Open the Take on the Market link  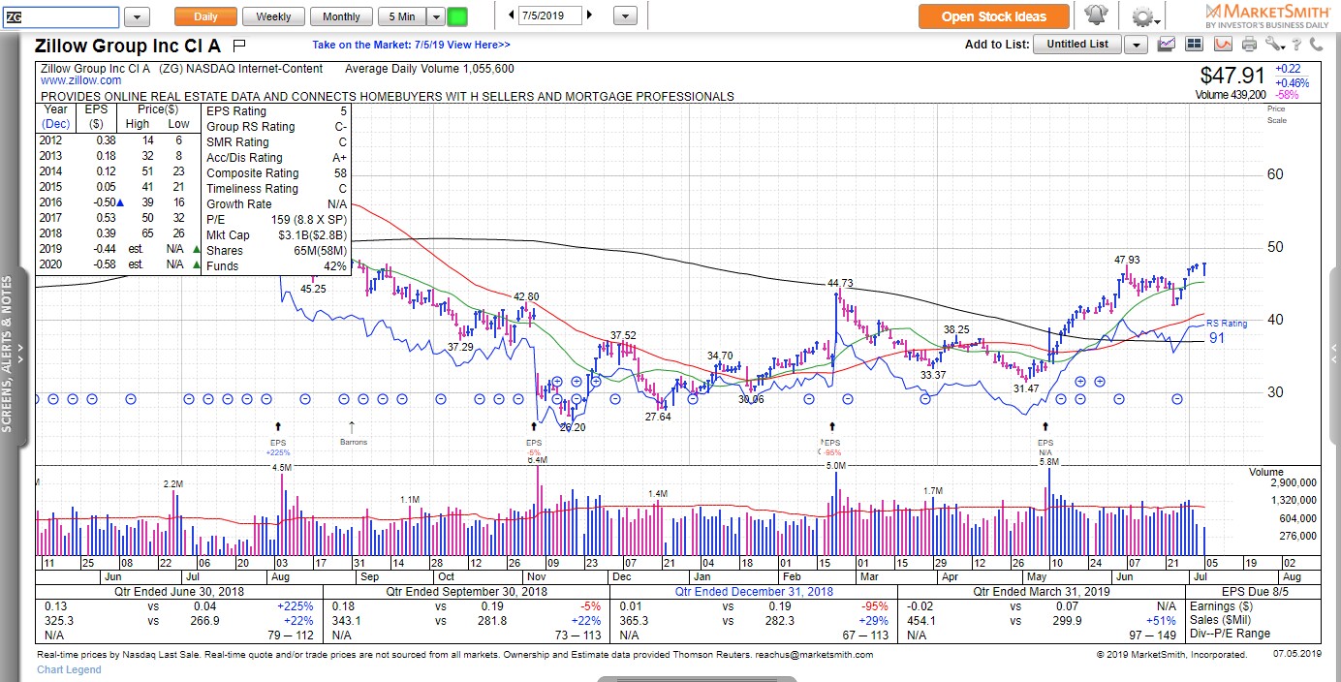point(411,45)
